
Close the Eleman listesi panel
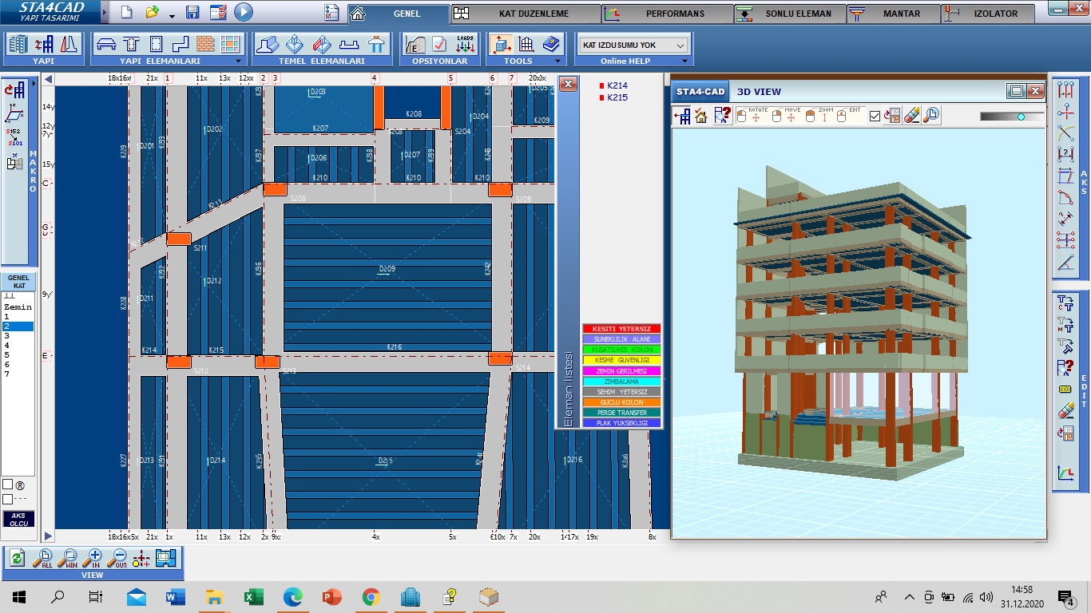coord(568,84)
